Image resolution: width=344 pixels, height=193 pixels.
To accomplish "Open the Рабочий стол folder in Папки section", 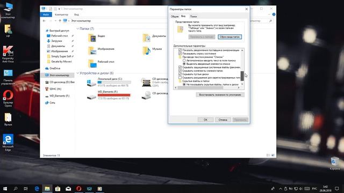I will [92, 64].
